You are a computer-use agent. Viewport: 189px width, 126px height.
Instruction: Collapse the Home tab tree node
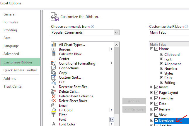tap(151, 49)
